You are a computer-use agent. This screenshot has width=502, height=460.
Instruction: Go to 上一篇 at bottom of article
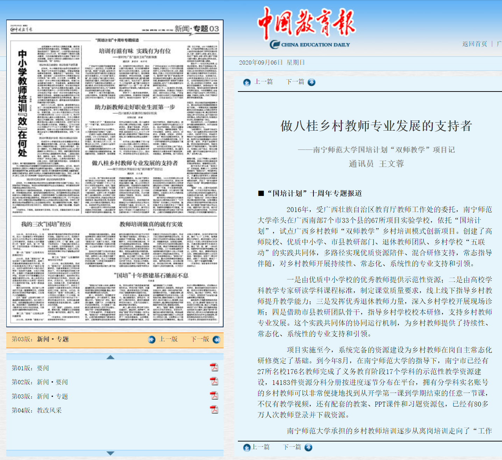[261, 447]
